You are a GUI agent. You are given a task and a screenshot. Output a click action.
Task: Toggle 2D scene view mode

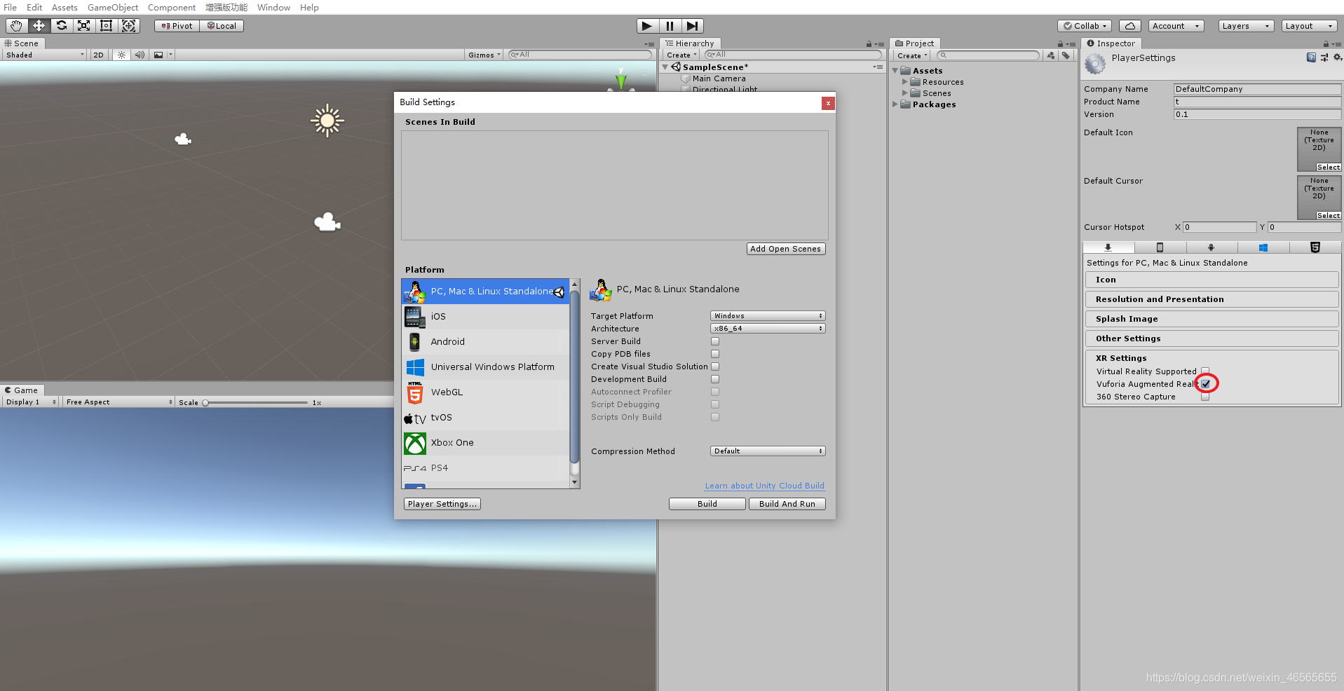98,55
